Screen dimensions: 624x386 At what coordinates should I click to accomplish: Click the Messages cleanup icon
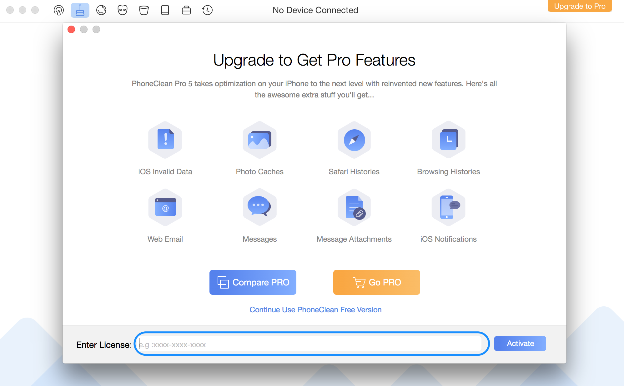tap(259, 207)
